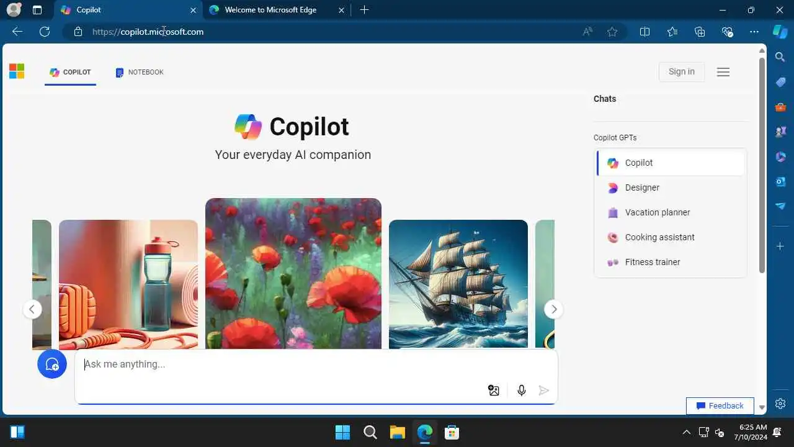The height and width of the screenshot is (447, 794).
Task: Refresh the Copilot page
Action: tap(45, 32)
